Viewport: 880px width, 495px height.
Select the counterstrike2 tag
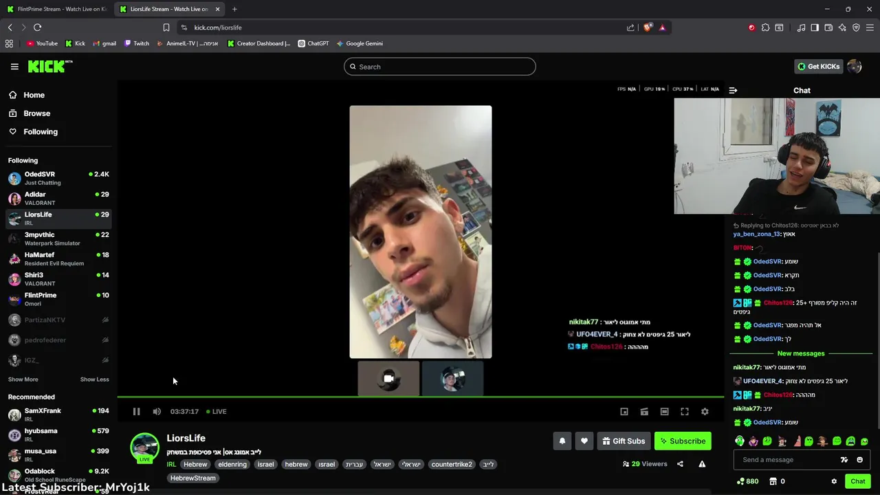452,464
